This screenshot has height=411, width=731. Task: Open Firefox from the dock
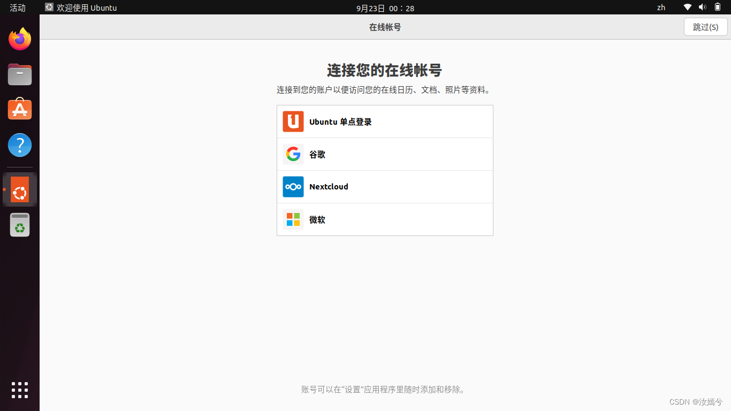[x=20, y=39]
